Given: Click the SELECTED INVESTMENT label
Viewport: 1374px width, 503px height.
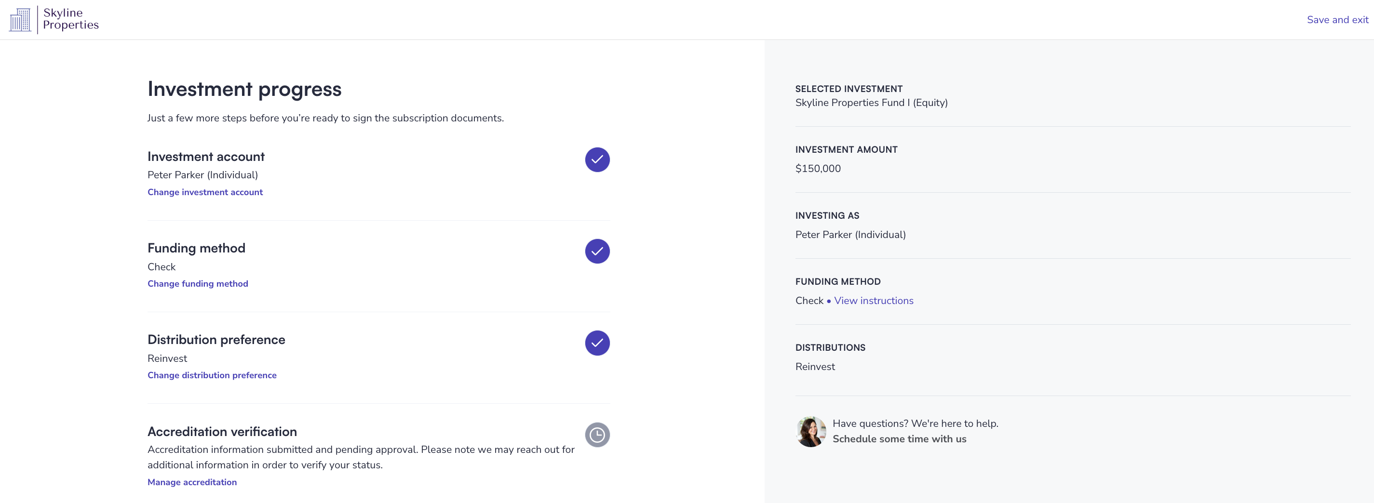Looking at the screenshot, I should pyautogui.click(x=849, y=89).
